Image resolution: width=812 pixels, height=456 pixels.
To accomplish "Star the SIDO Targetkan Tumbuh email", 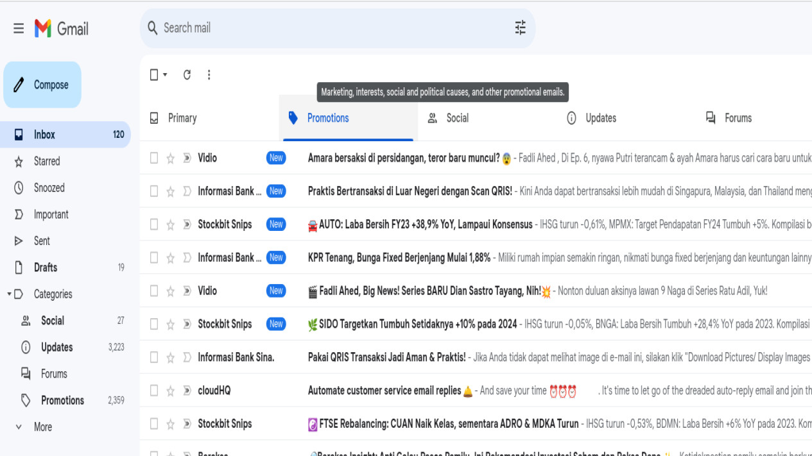I will pyautogui.click(x=171, y=325).
